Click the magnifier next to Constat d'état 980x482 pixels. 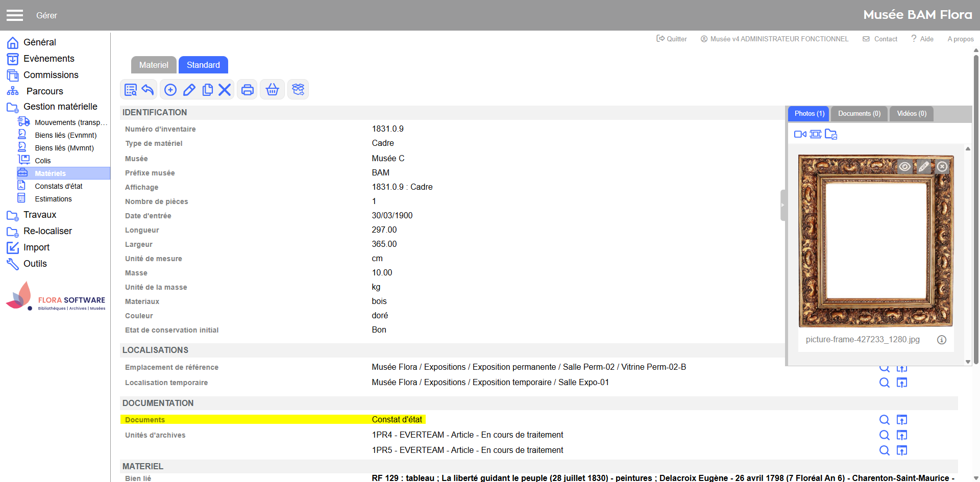885,420
